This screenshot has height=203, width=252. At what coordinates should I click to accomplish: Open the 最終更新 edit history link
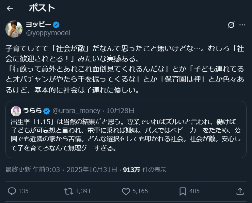18,170
